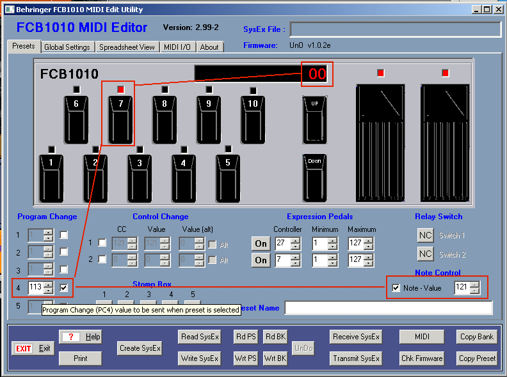Click footswitch pedal 1
Viewport: 507px width, 377px height.
(x=51, y=178)
